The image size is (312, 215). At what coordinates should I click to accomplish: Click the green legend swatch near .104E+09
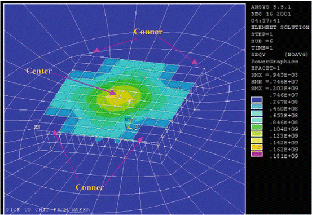[257, 127]
